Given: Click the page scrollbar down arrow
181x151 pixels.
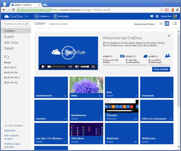Looking at the screenshot, I should 179,146.
